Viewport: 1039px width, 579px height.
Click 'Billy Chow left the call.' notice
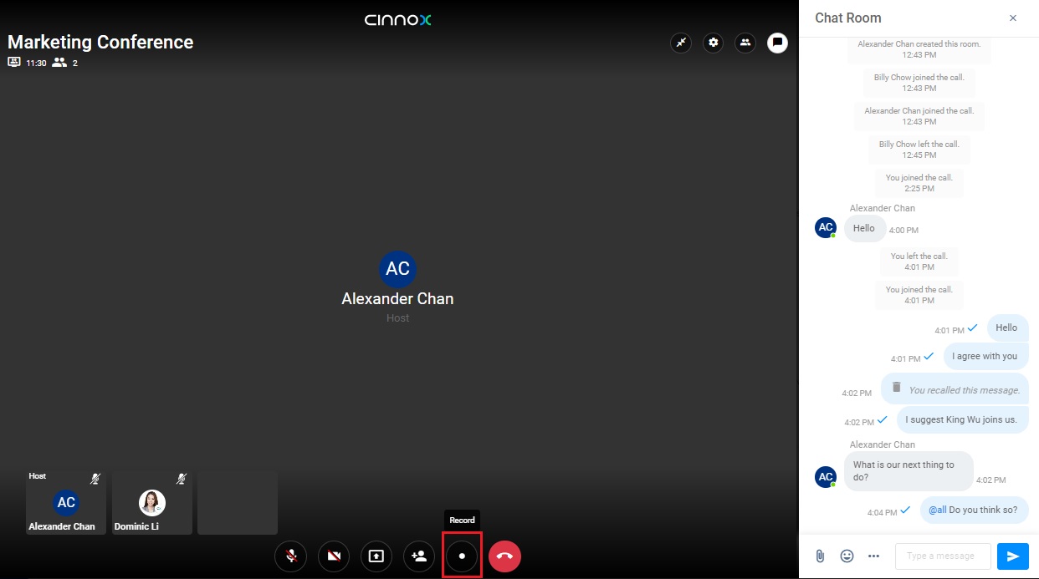point(919,150)
